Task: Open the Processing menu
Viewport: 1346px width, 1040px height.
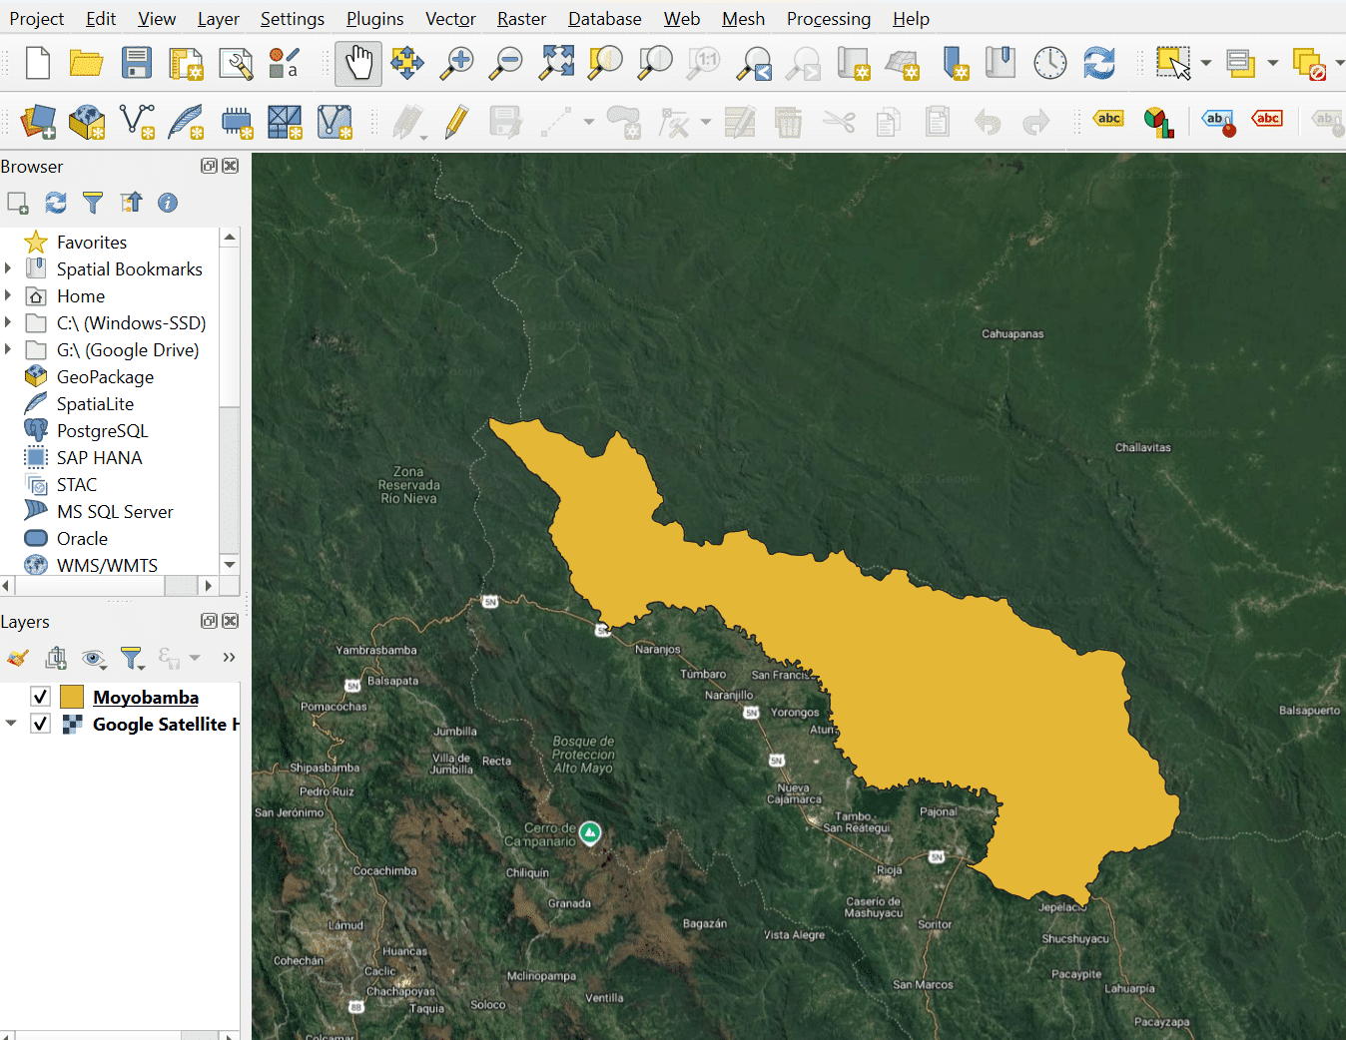Action: [x=828, y=18]
